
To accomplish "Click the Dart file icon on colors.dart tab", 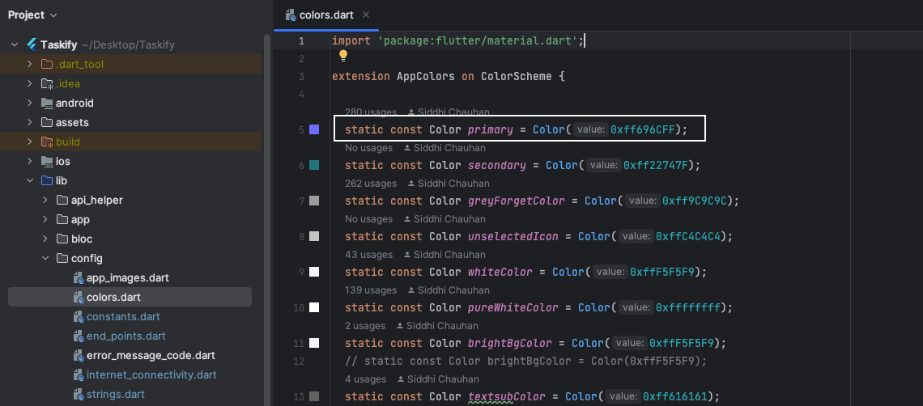I will pos(288,15).
